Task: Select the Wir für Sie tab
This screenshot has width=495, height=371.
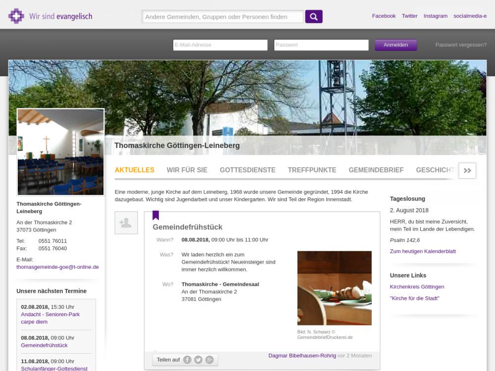Action: coord(187,170)
